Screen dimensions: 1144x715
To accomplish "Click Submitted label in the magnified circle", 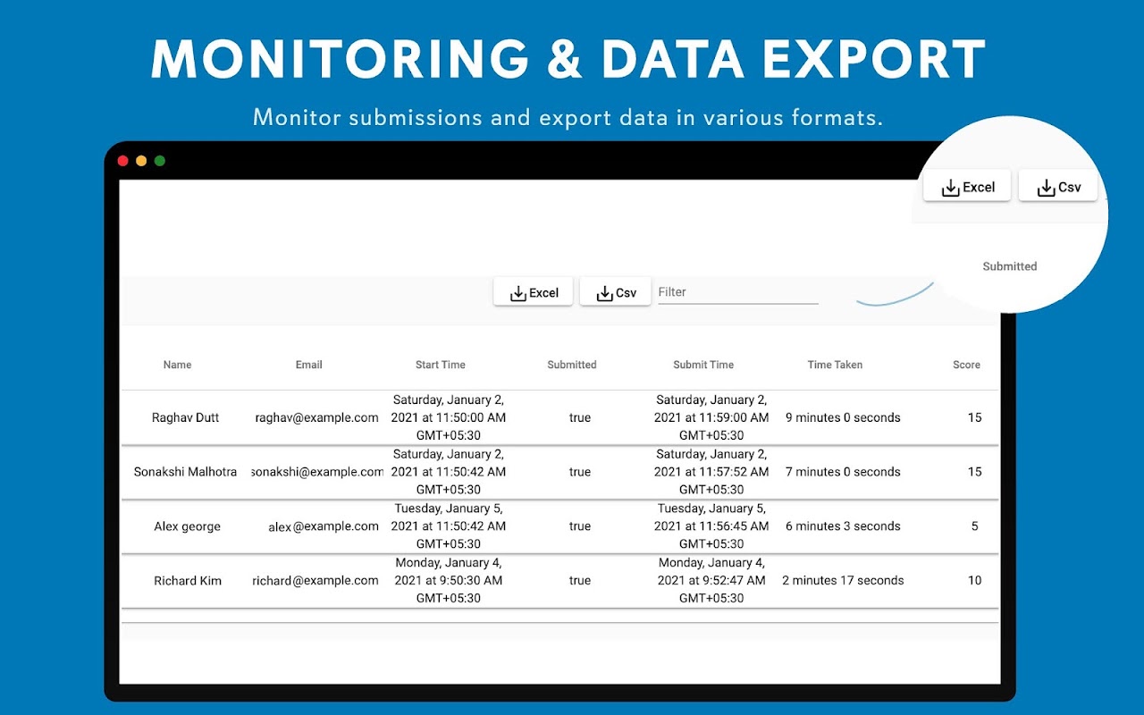I will tap(1010, 266).
